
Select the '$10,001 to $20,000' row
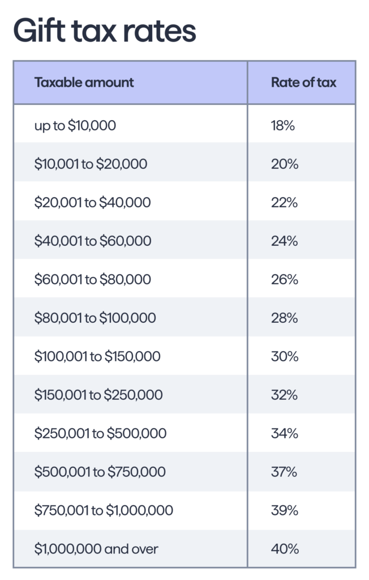tap(184, 164)
